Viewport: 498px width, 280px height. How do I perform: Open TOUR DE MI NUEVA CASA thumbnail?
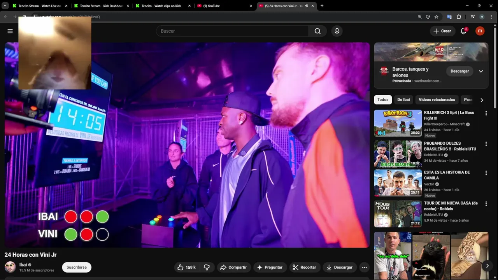[x=398, y=213]
